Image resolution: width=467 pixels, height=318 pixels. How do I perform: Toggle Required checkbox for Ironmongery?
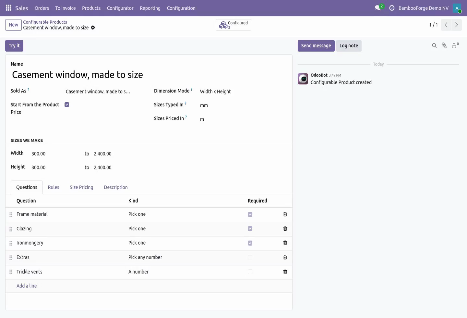click(250, 243)
